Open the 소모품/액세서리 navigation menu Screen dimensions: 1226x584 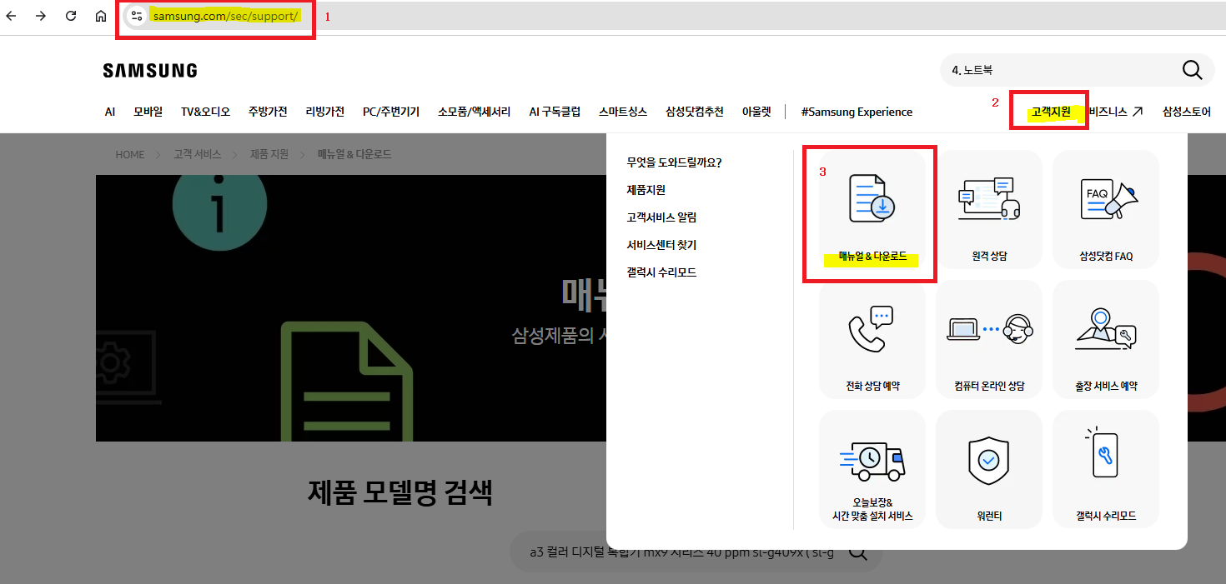474,112
